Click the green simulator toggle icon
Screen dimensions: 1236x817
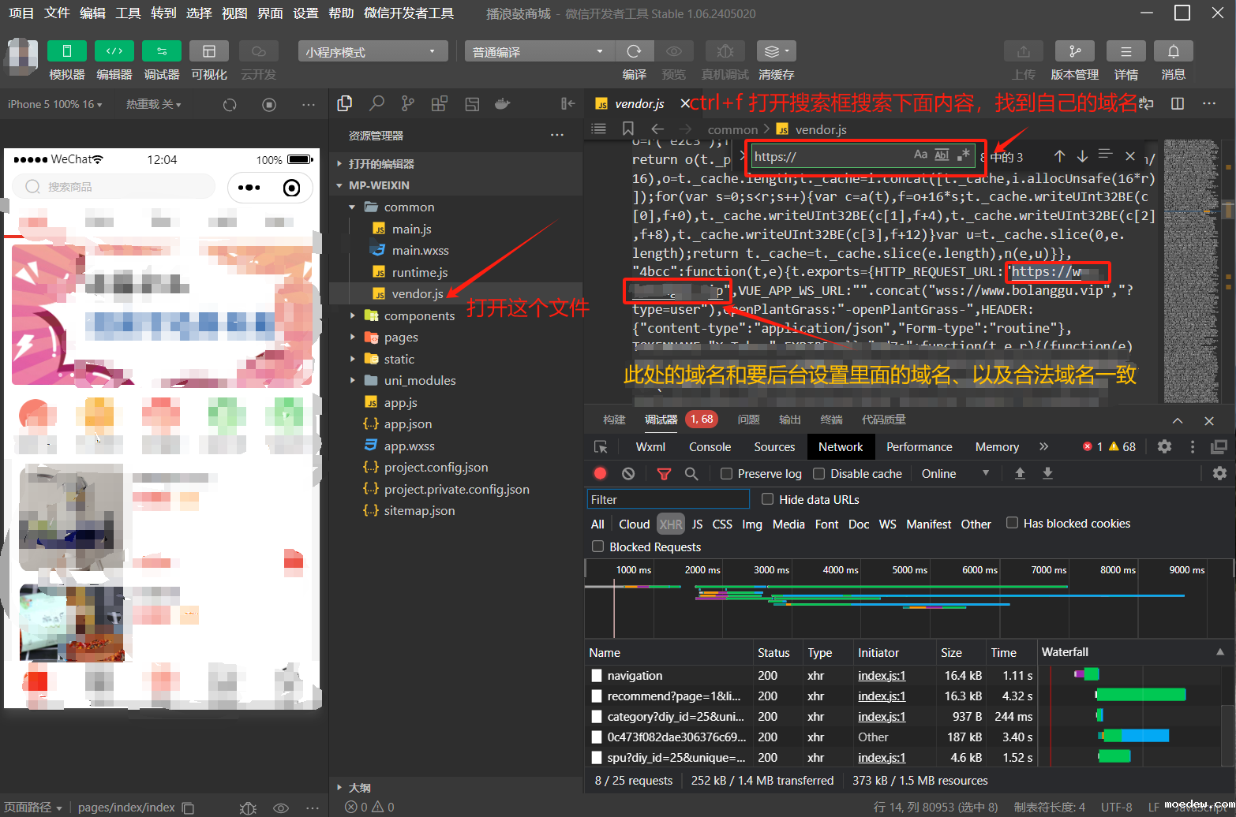pyautogui.click(x=66, y=51)
